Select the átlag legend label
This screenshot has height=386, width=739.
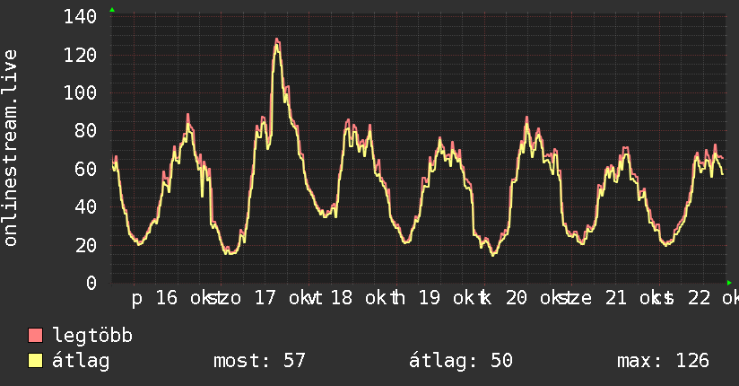tap(81, 361)
